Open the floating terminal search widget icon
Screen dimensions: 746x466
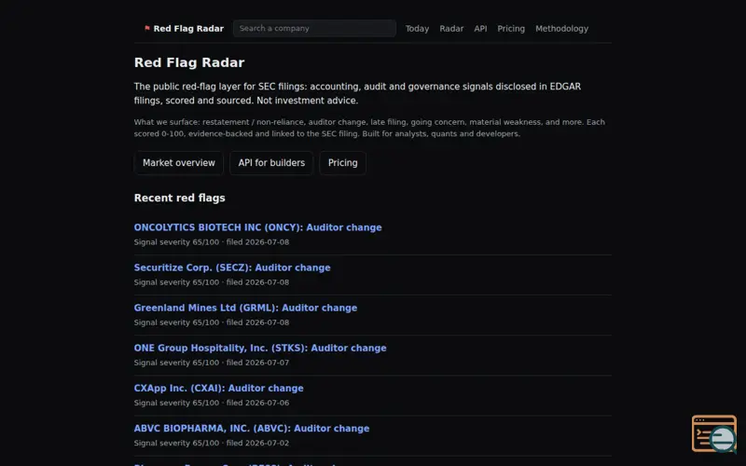(x=714, y=434)
